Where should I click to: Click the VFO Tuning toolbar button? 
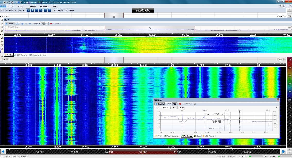[x=70, y=10]
